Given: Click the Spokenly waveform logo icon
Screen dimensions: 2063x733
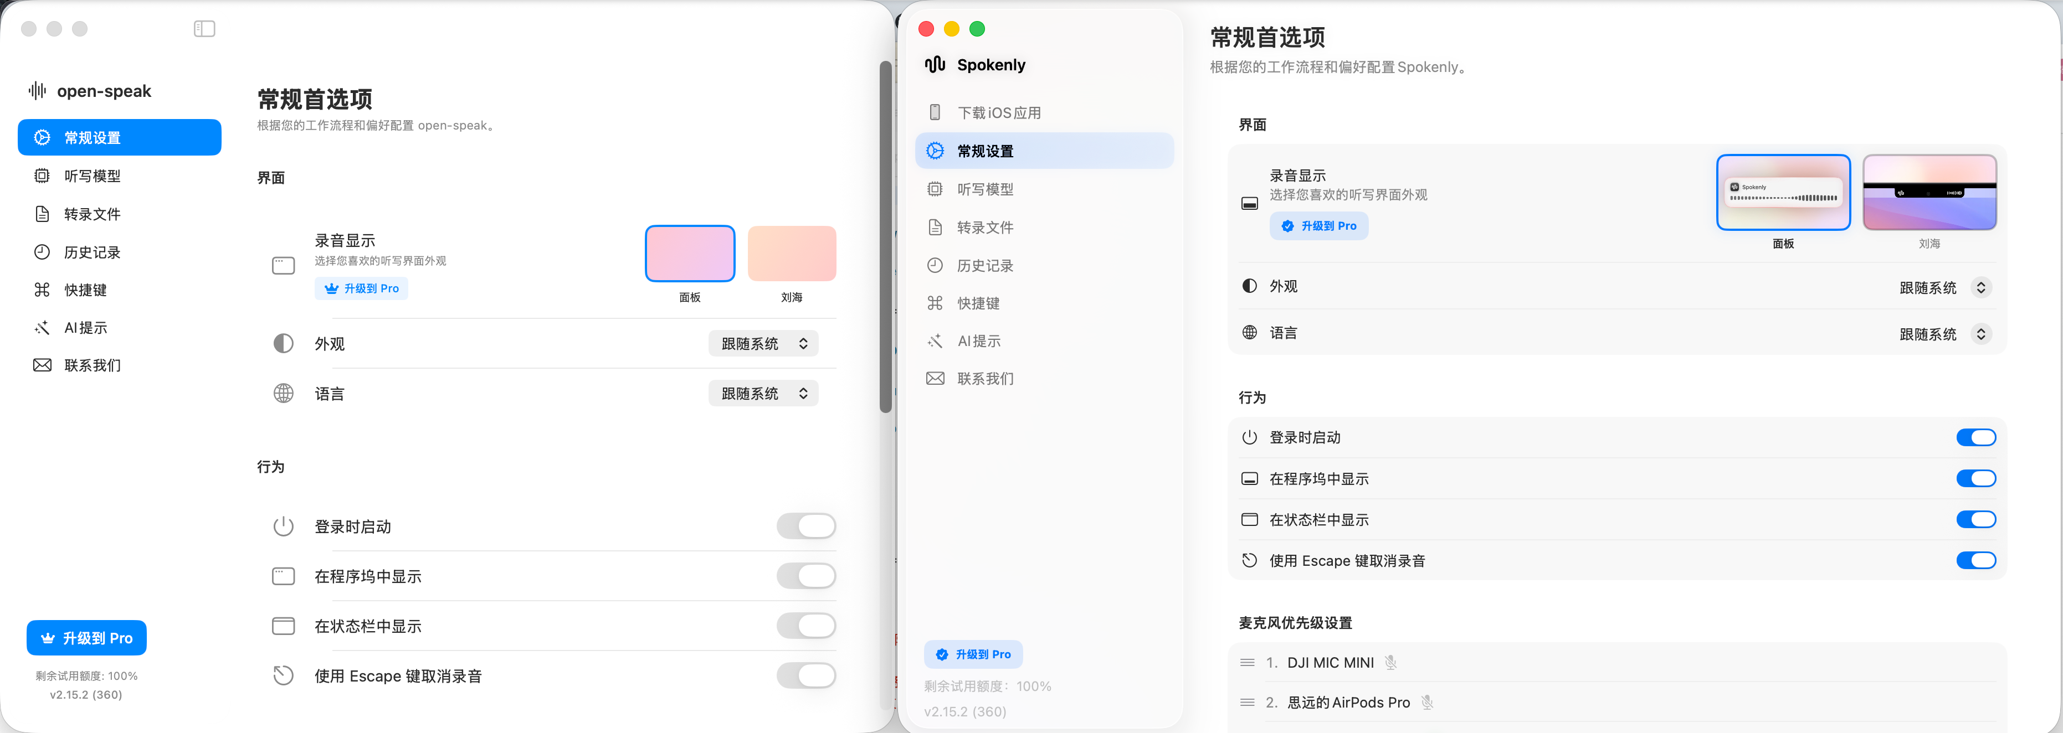Looking at the screenshot, I should (935, 65).
